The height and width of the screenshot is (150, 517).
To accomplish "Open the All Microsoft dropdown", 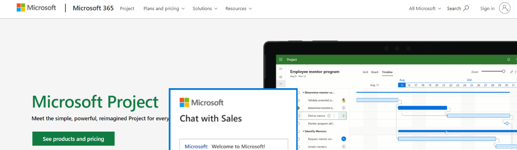I will point(425,8).
